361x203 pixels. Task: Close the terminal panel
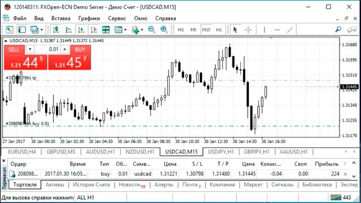click(x=4, y=161)
